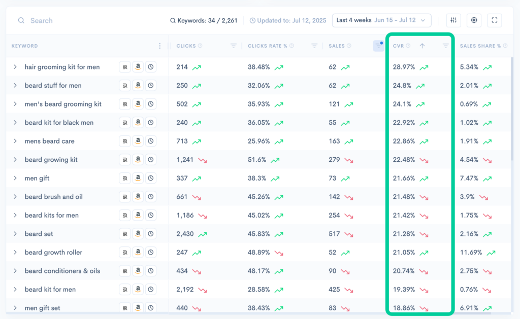Expand the men gift row
520x319 pixels.
click(15, 178)
